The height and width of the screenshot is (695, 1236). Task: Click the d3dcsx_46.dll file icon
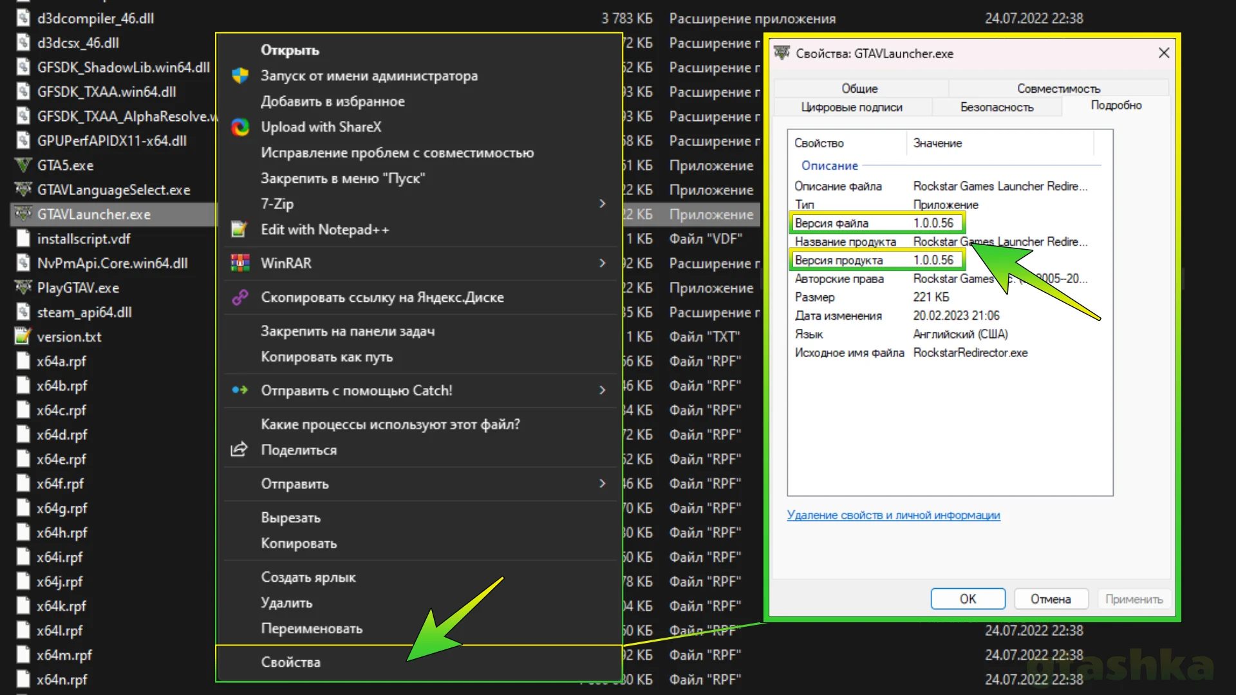pyautogui.click(x=23, y=43)
